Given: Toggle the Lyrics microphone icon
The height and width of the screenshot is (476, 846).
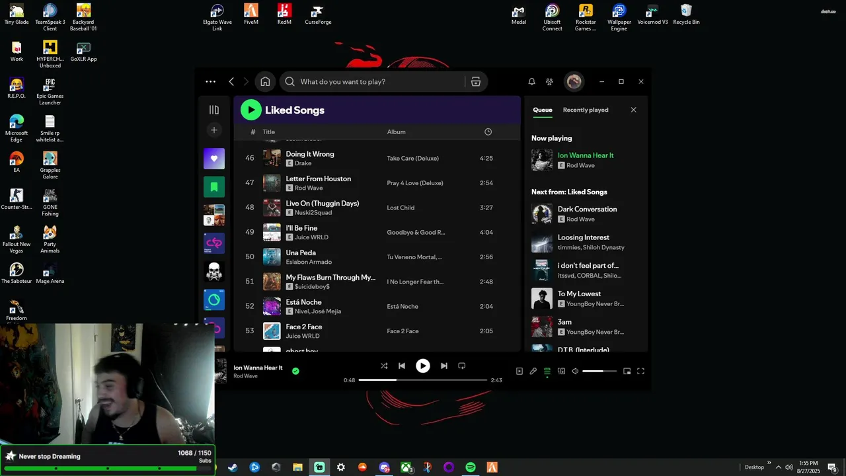Looking at the screenshot, I should pos(533,372).
